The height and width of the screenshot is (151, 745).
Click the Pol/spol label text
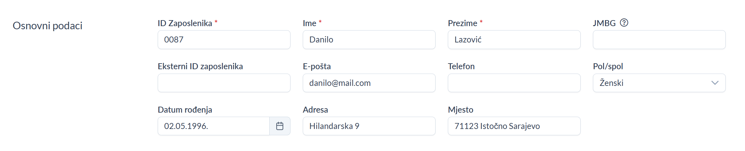608,66
